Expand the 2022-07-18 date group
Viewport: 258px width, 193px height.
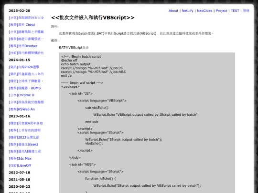coord(20,173)
